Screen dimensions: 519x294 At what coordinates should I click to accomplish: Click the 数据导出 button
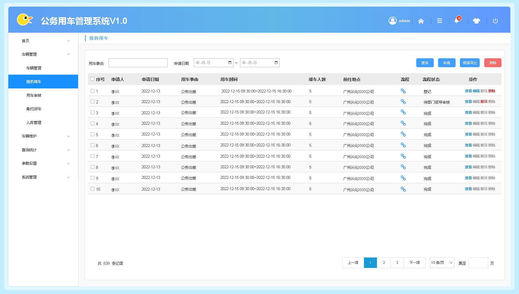[x=470, y=63]
